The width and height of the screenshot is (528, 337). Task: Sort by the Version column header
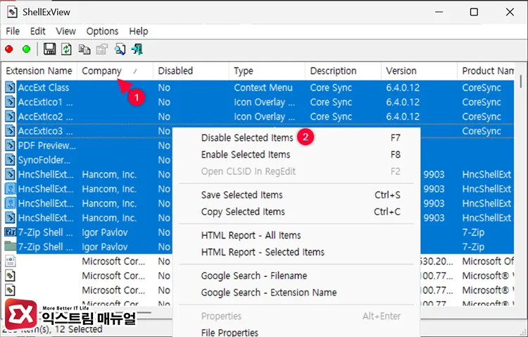pos(420,71)
